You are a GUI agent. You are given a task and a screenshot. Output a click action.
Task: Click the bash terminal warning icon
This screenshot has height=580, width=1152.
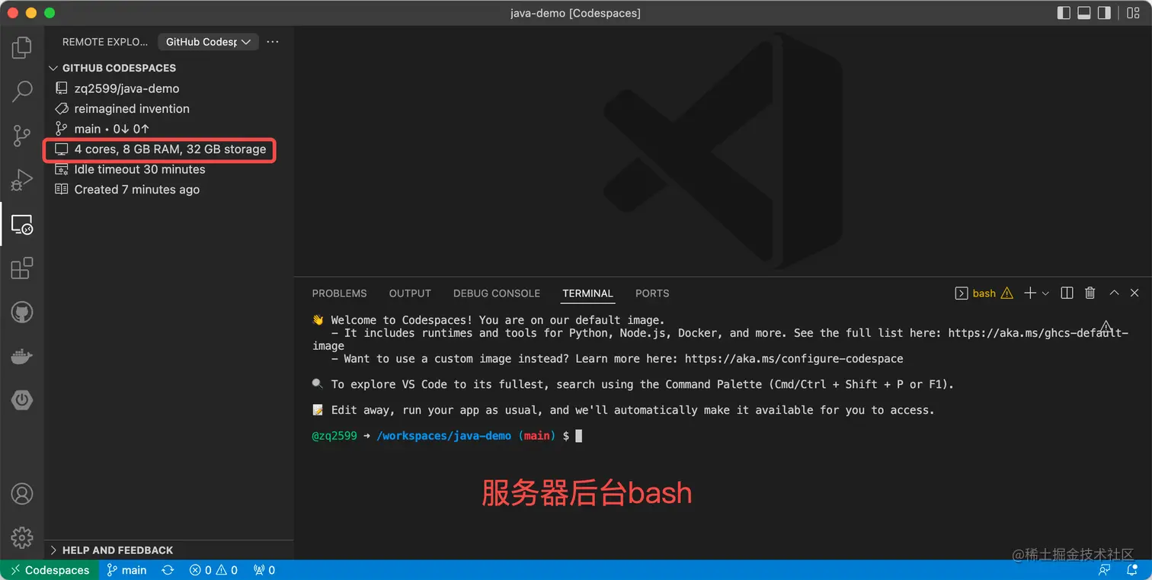[1007, 293]
